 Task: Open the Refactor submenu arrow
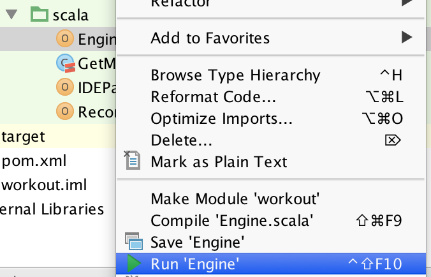coord(406,3)
